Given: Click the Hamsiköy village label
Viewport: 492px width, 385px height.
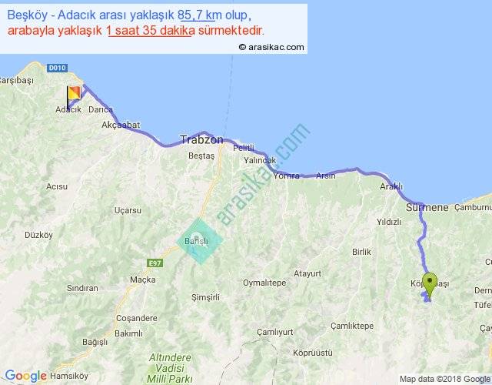Looking at the screenshot, I should point(70,376).
